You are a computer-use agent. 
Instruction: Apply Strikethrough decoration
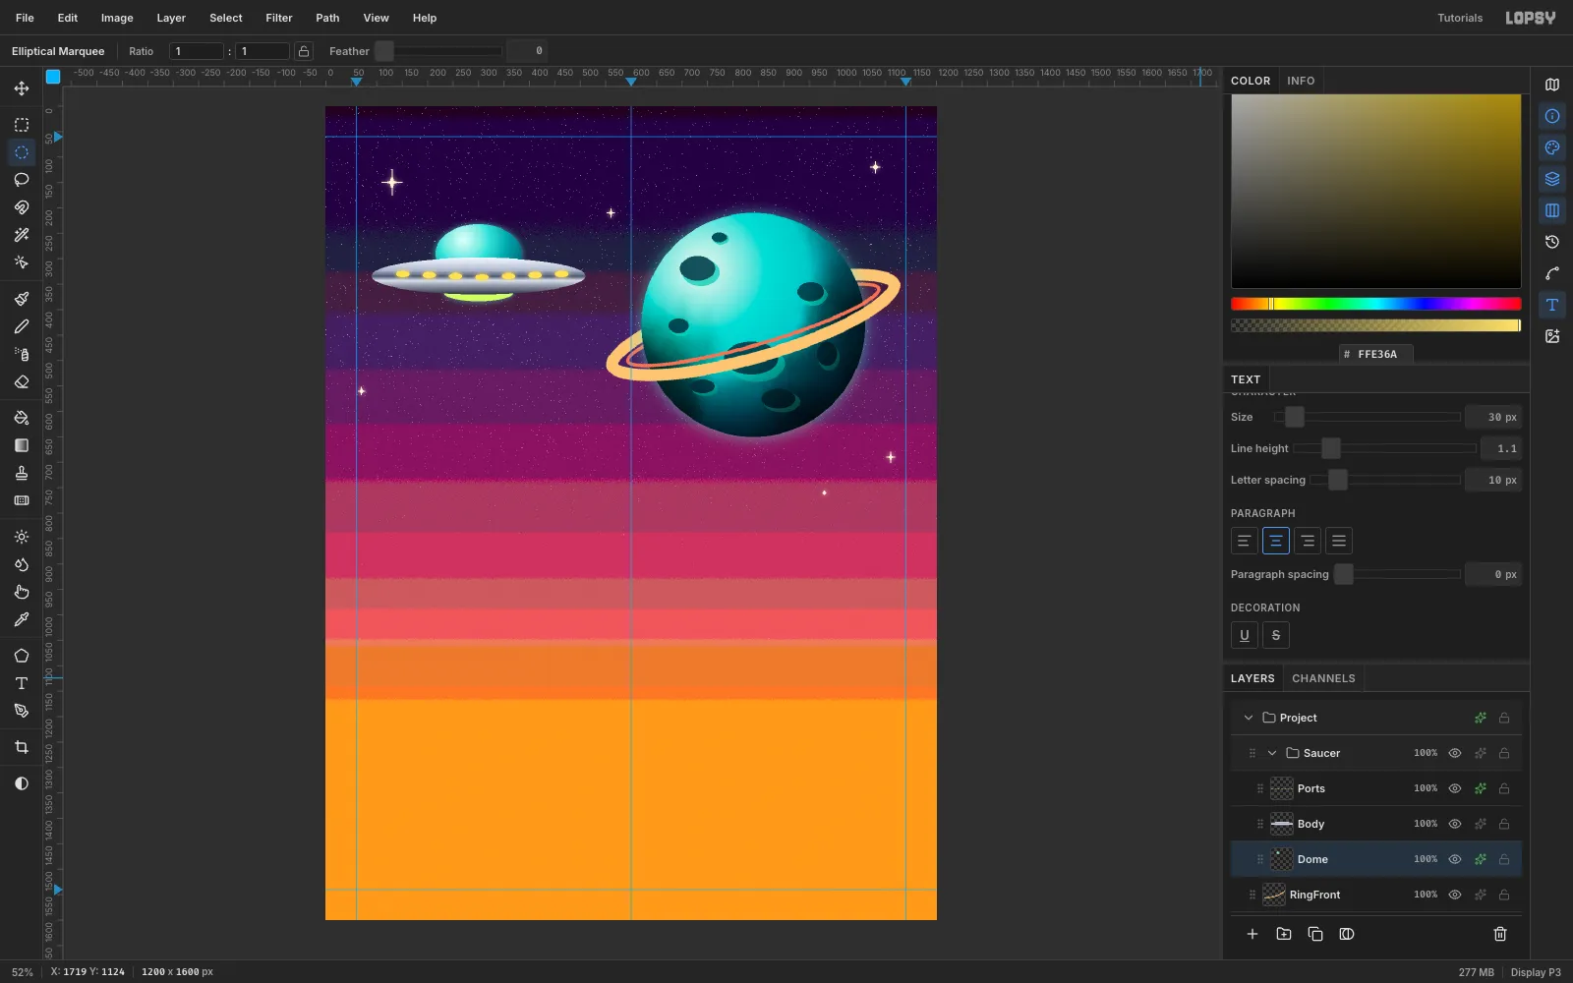coord(1276,635)
